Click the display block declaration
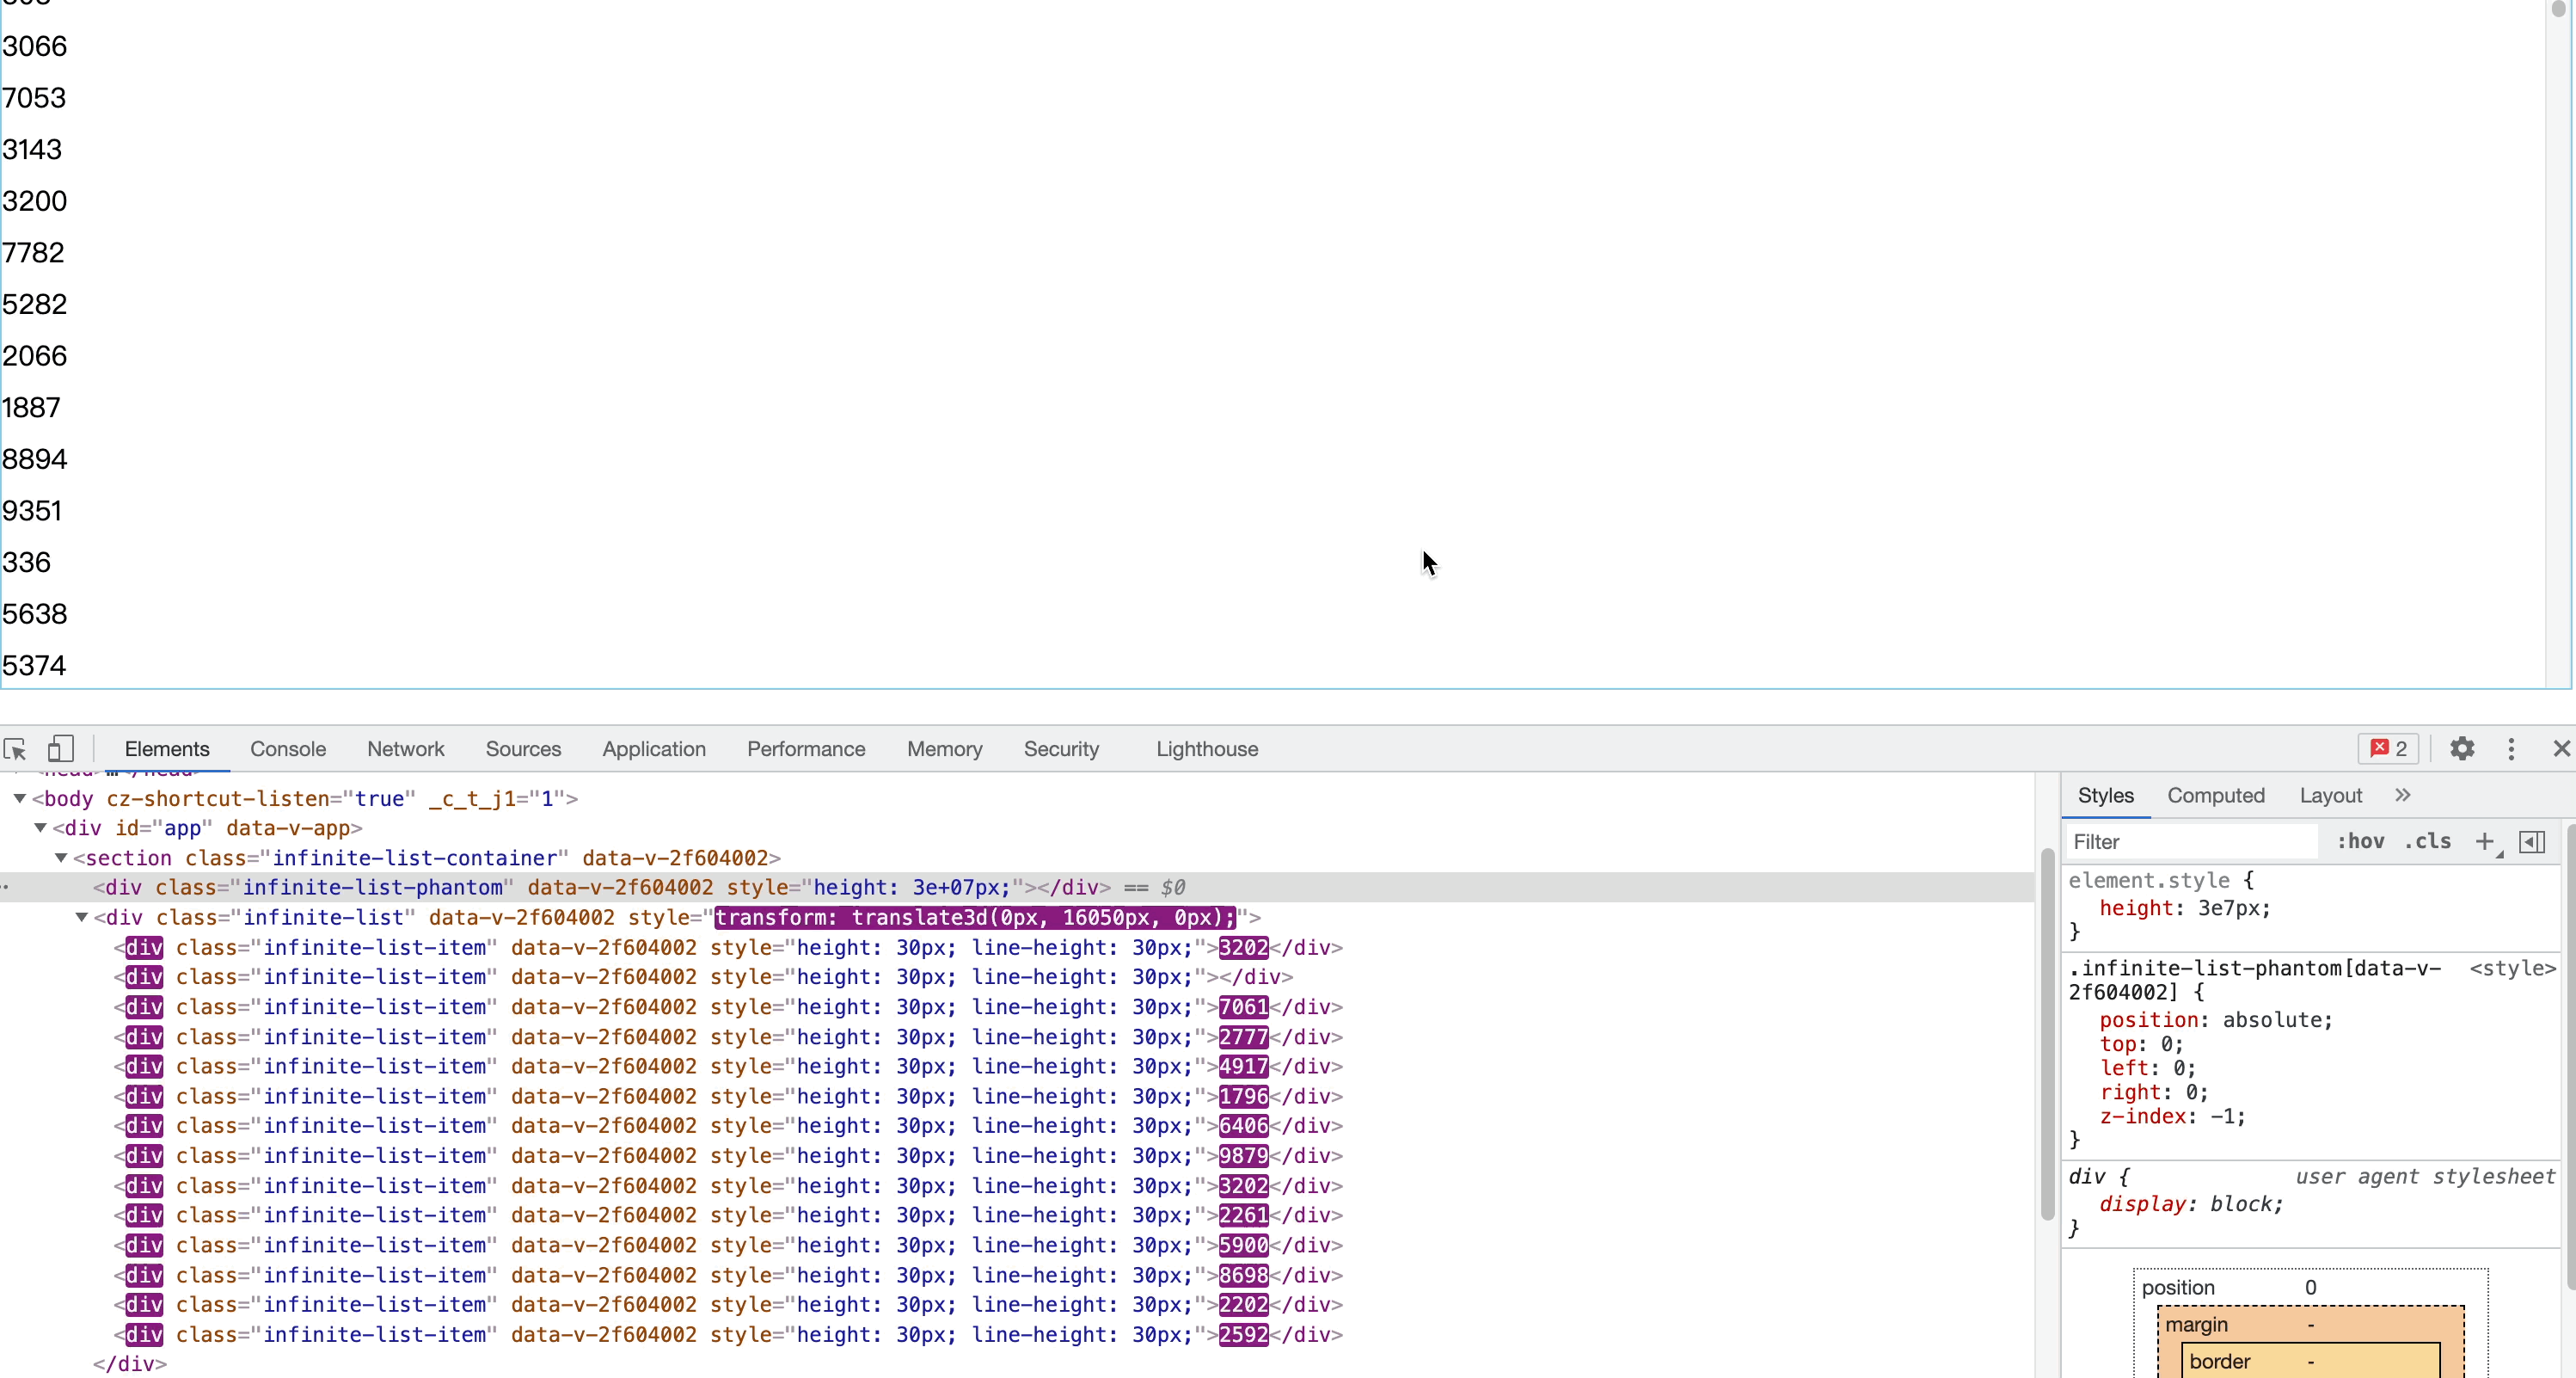 (2191, 1204)
